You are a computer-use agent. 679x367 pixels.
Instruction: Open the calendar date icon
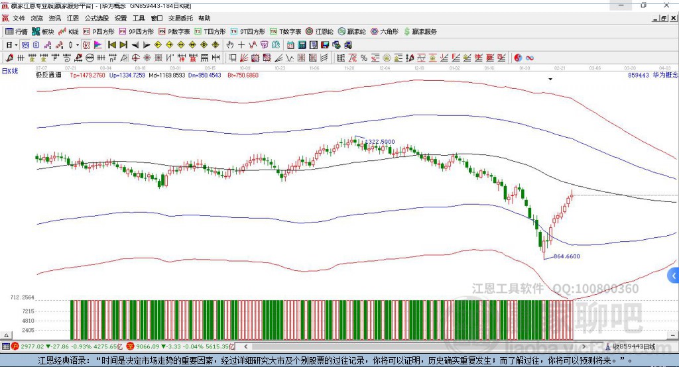[290, 45]
